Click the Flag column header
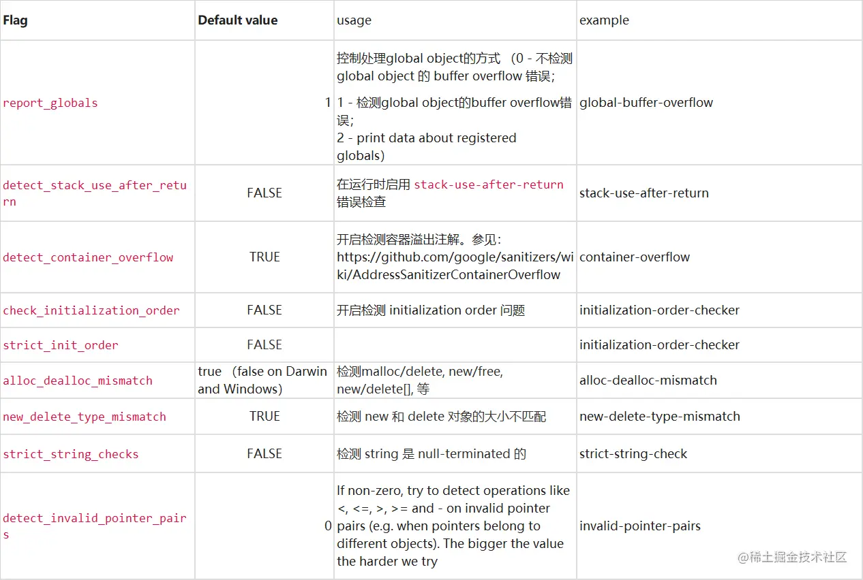 pyautogui.click(x=15, y=20)
